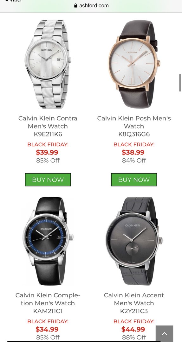This screenshot has width=182, height=342.
Task: Click Buy Now for Posh Men's Watch
Action: tap(134, 180)
